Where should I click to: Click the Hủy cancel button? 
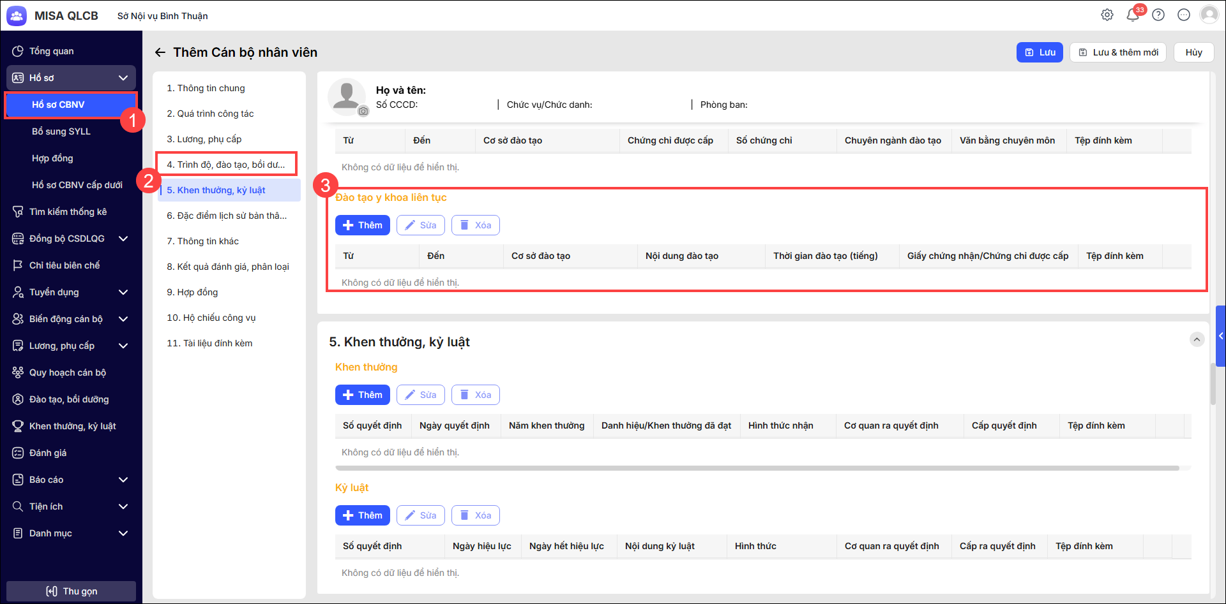pos(1193,52)
